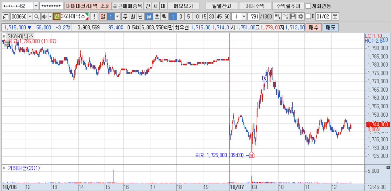Click the 최저 1,725,000 (09:00) low label
391x191 pixels.
[x=219, y=155]
